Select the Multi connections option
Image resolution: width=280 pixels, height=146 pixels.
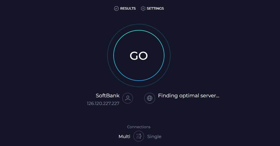click(x=124, y=136)
